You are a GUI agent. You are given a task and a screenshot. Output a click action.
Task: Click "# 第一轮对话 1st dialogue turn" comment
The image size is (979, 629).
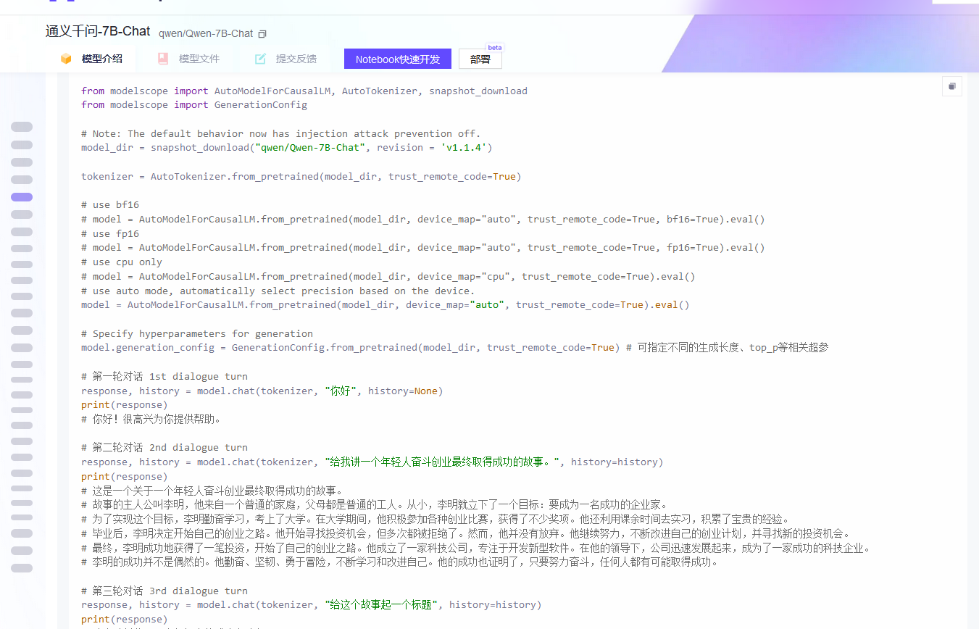[164, 377]
